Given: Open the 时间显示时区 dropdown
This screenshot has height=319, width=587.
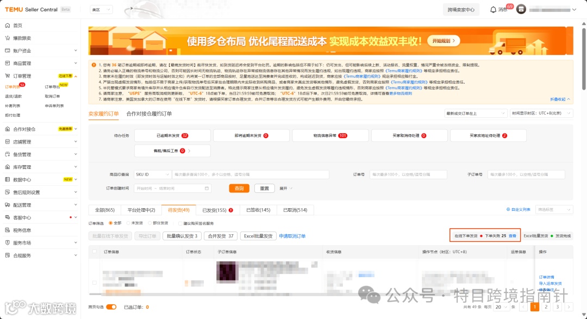Looking at the screenshot, I should click(541, 114).
